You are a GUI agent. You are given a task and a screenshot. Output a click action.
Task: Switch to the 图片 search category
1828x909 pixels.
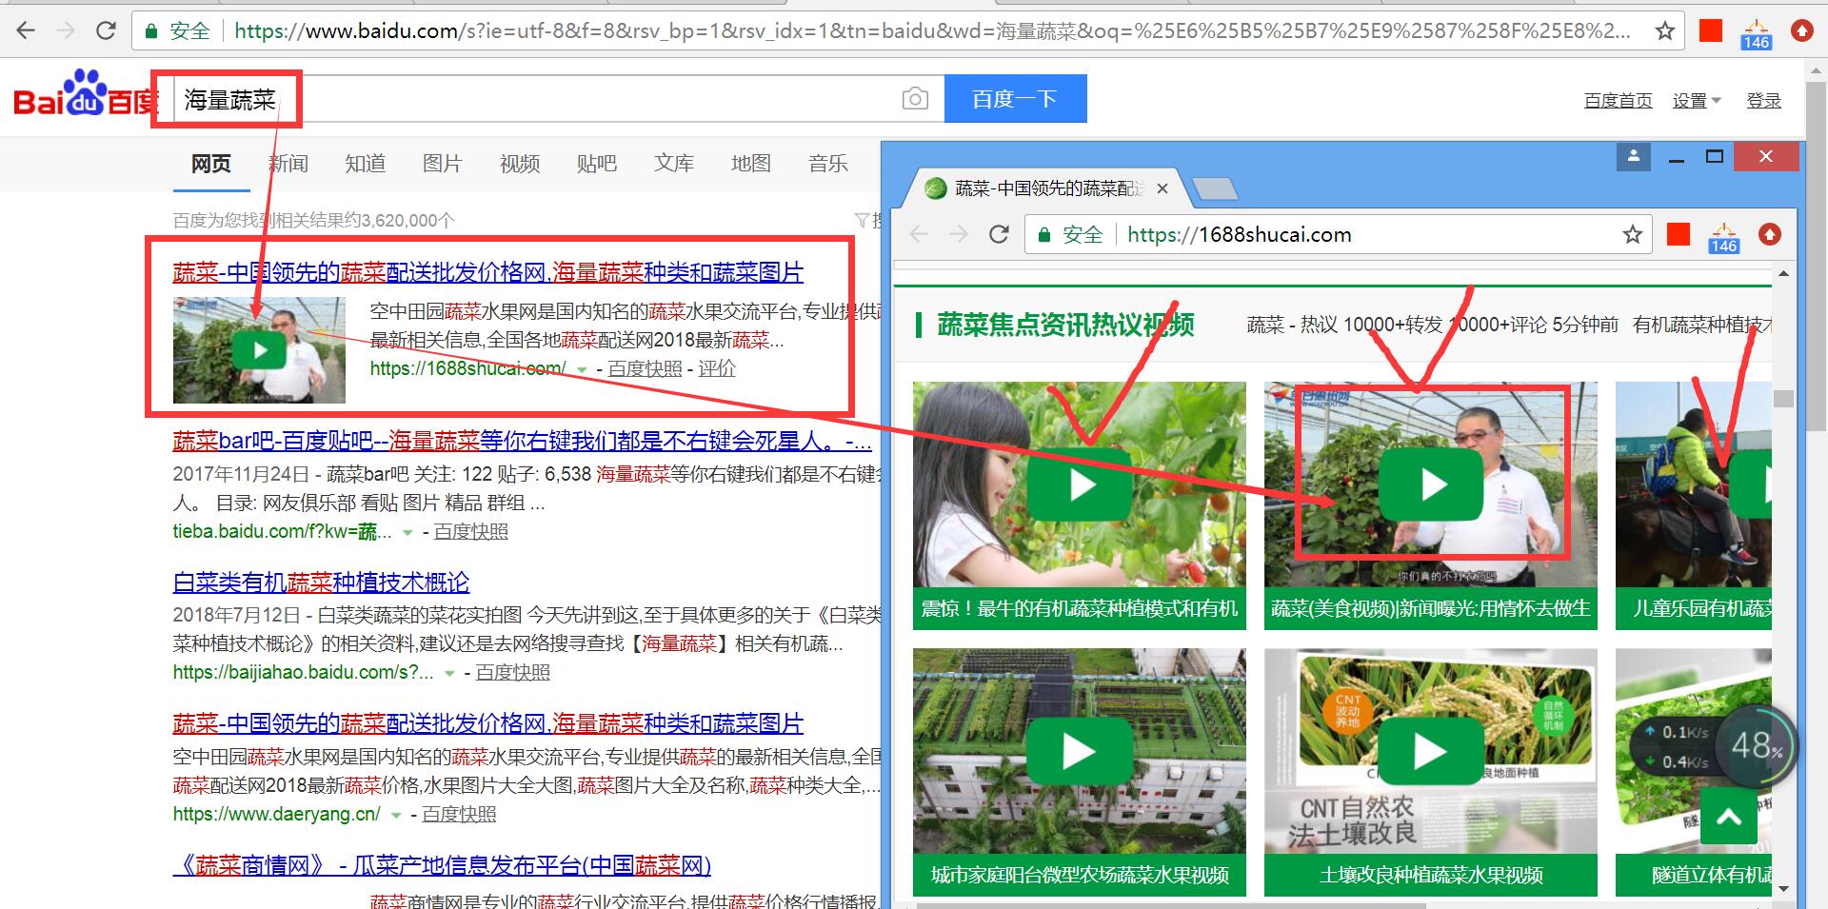click(442, 163)
